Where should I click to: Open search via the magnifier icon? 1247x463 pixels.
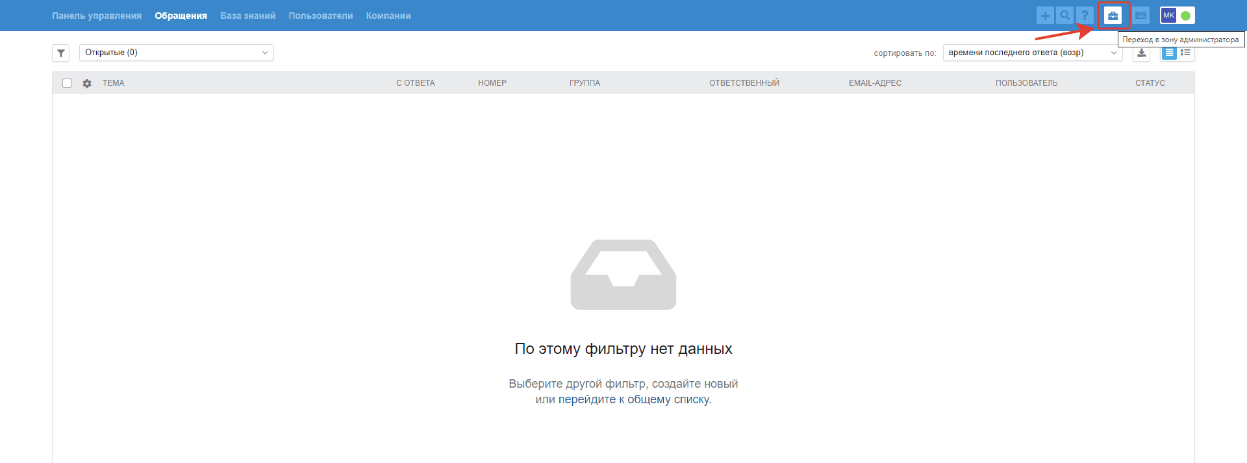1064,16
